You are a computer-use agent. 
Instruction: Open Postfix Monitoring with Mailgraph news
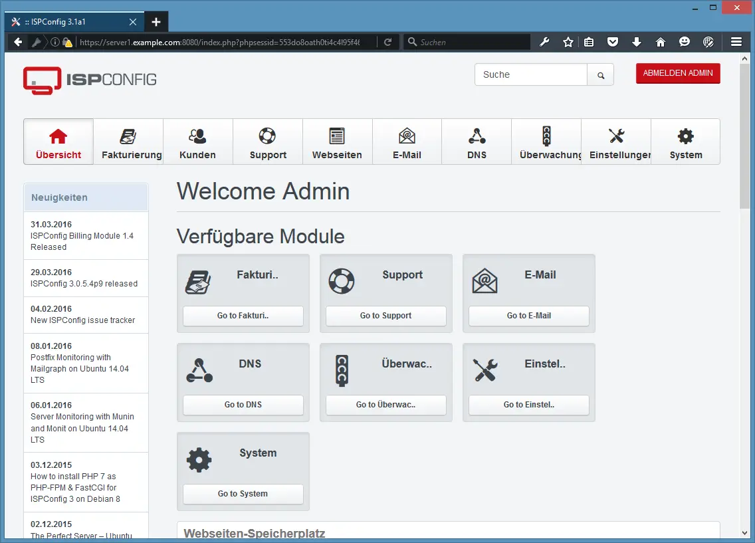click(x=80, y=369)
